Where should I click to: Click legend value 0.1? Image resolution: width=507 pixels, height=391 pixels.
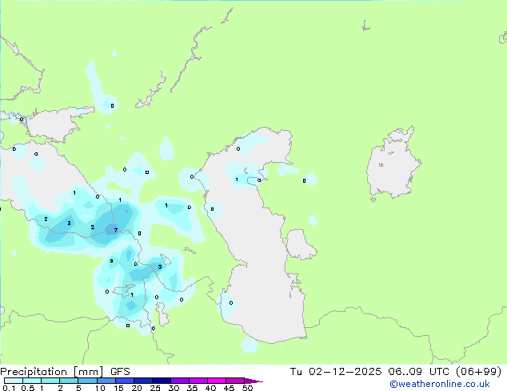[x=9, y=388]
